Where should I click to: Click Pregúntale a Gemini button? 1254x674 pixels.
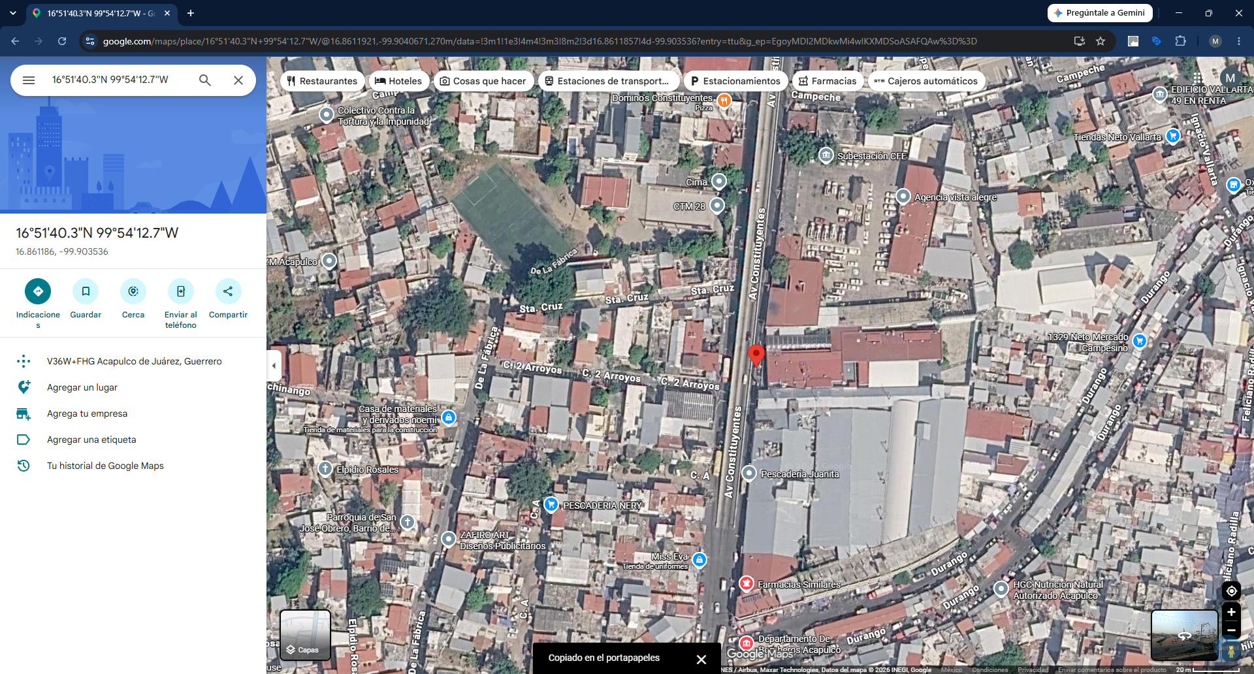(1100, 13)
